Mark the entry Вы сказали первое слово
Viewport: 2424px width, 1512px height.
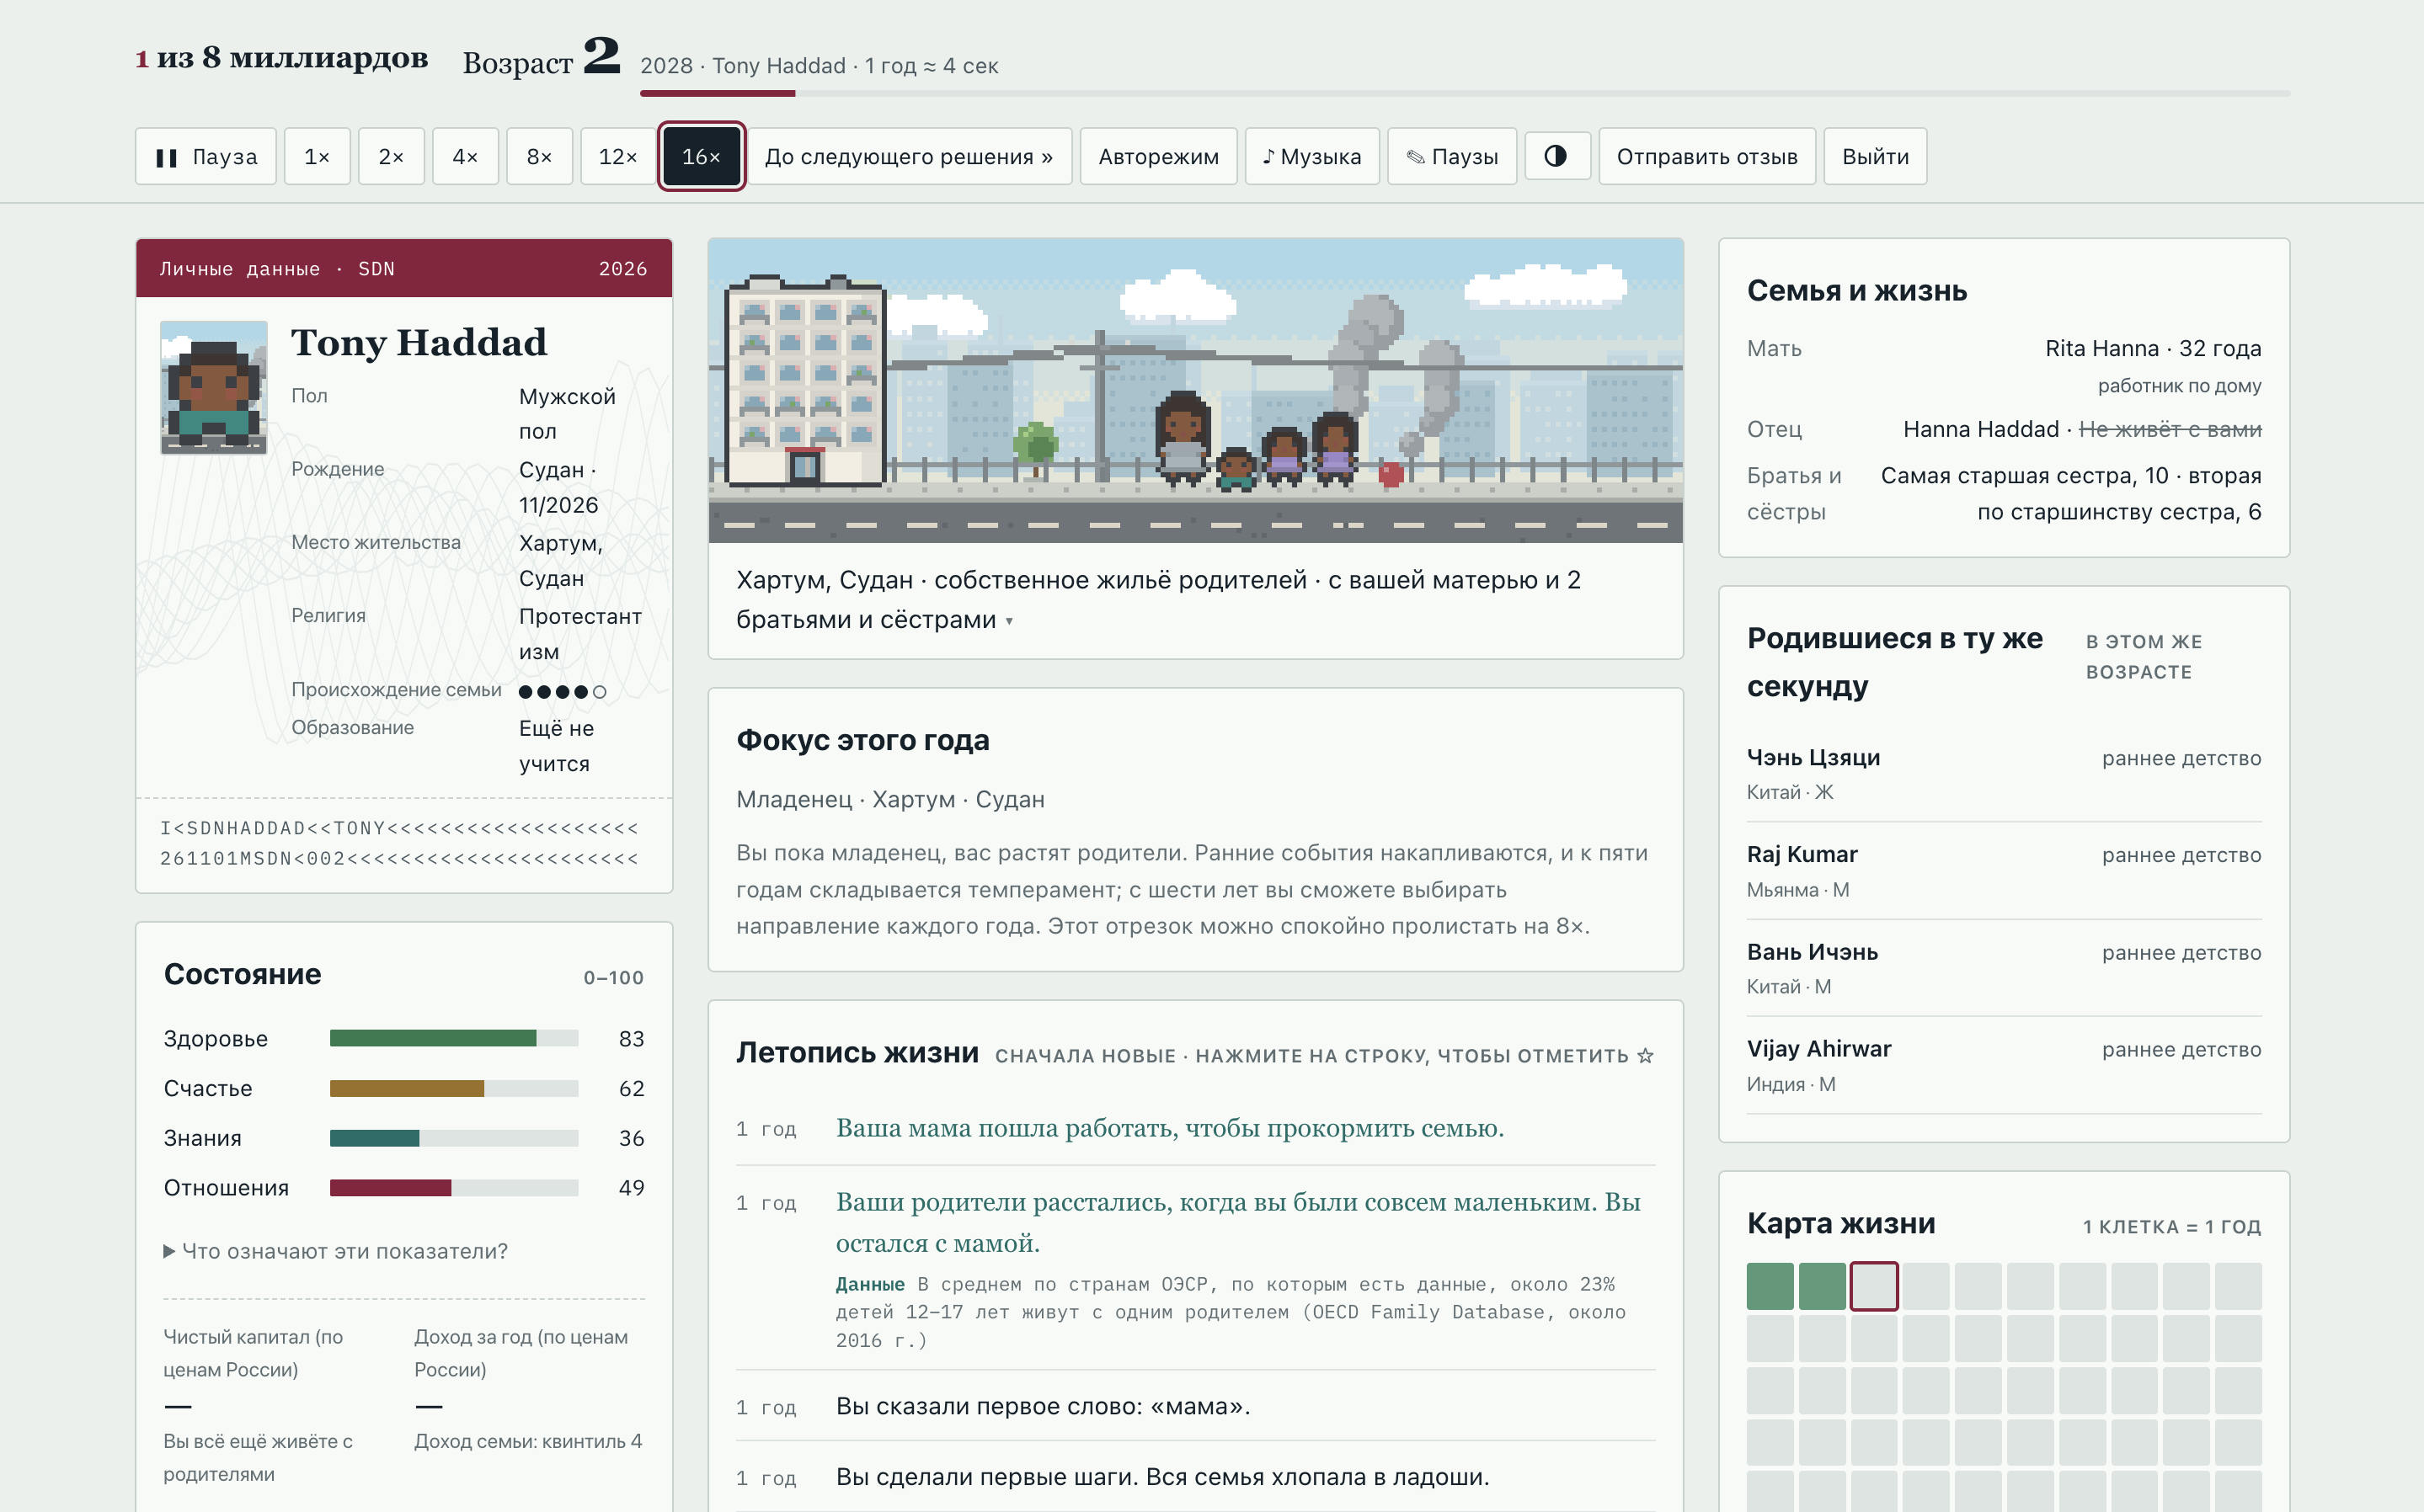pyautogui.click(x=1195, y=1406)
